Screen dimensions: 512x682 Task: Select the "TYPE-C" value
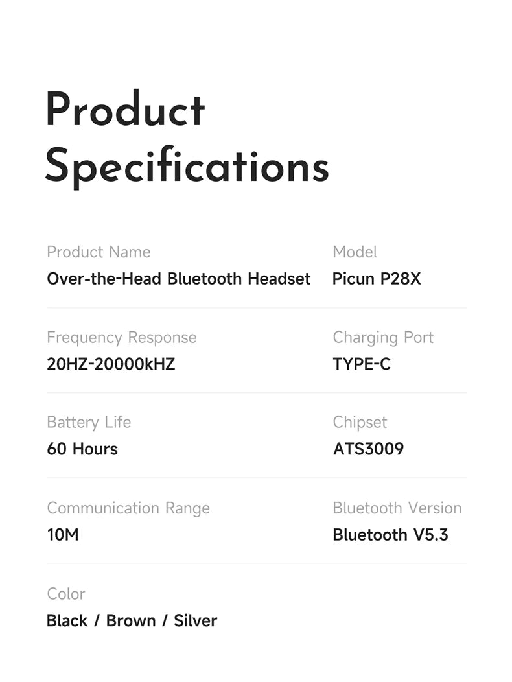(362, 364)
